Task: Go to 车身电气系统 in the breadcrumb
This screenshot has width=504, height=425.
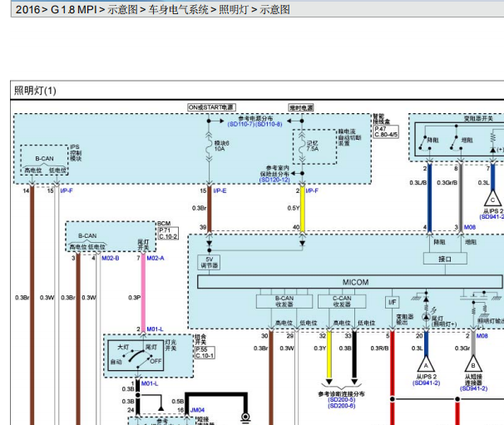Action: point(178,9)
